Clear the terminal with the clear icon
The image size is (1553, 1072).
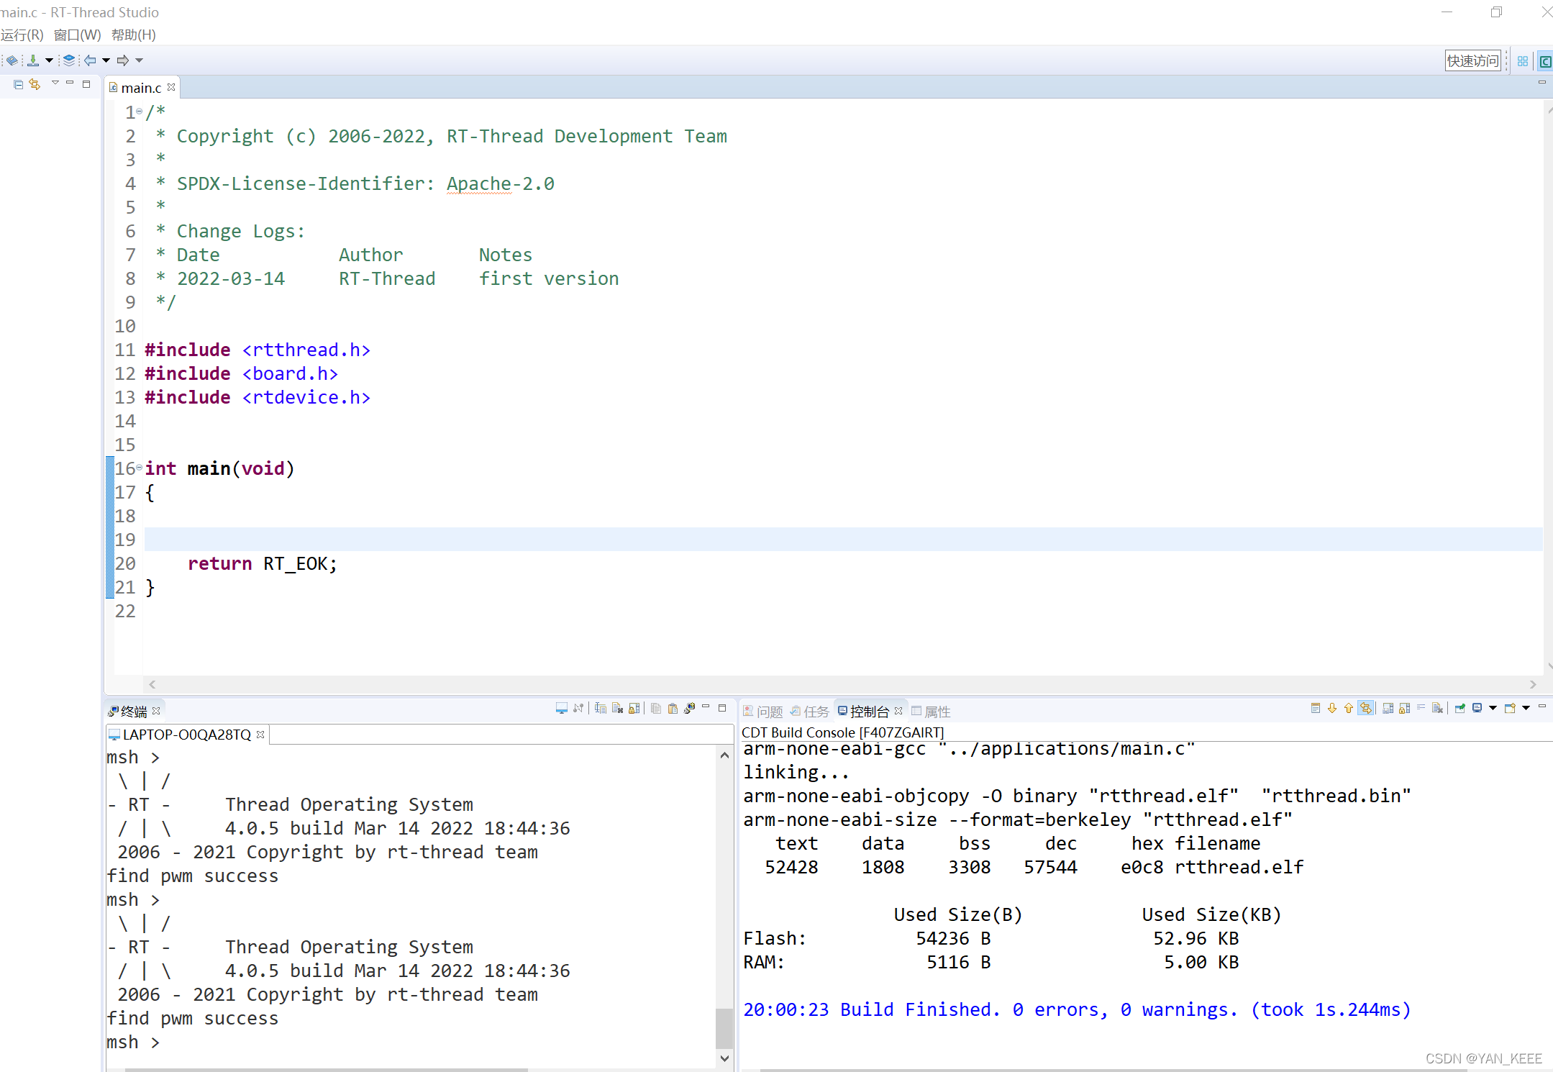click(617, 708)
